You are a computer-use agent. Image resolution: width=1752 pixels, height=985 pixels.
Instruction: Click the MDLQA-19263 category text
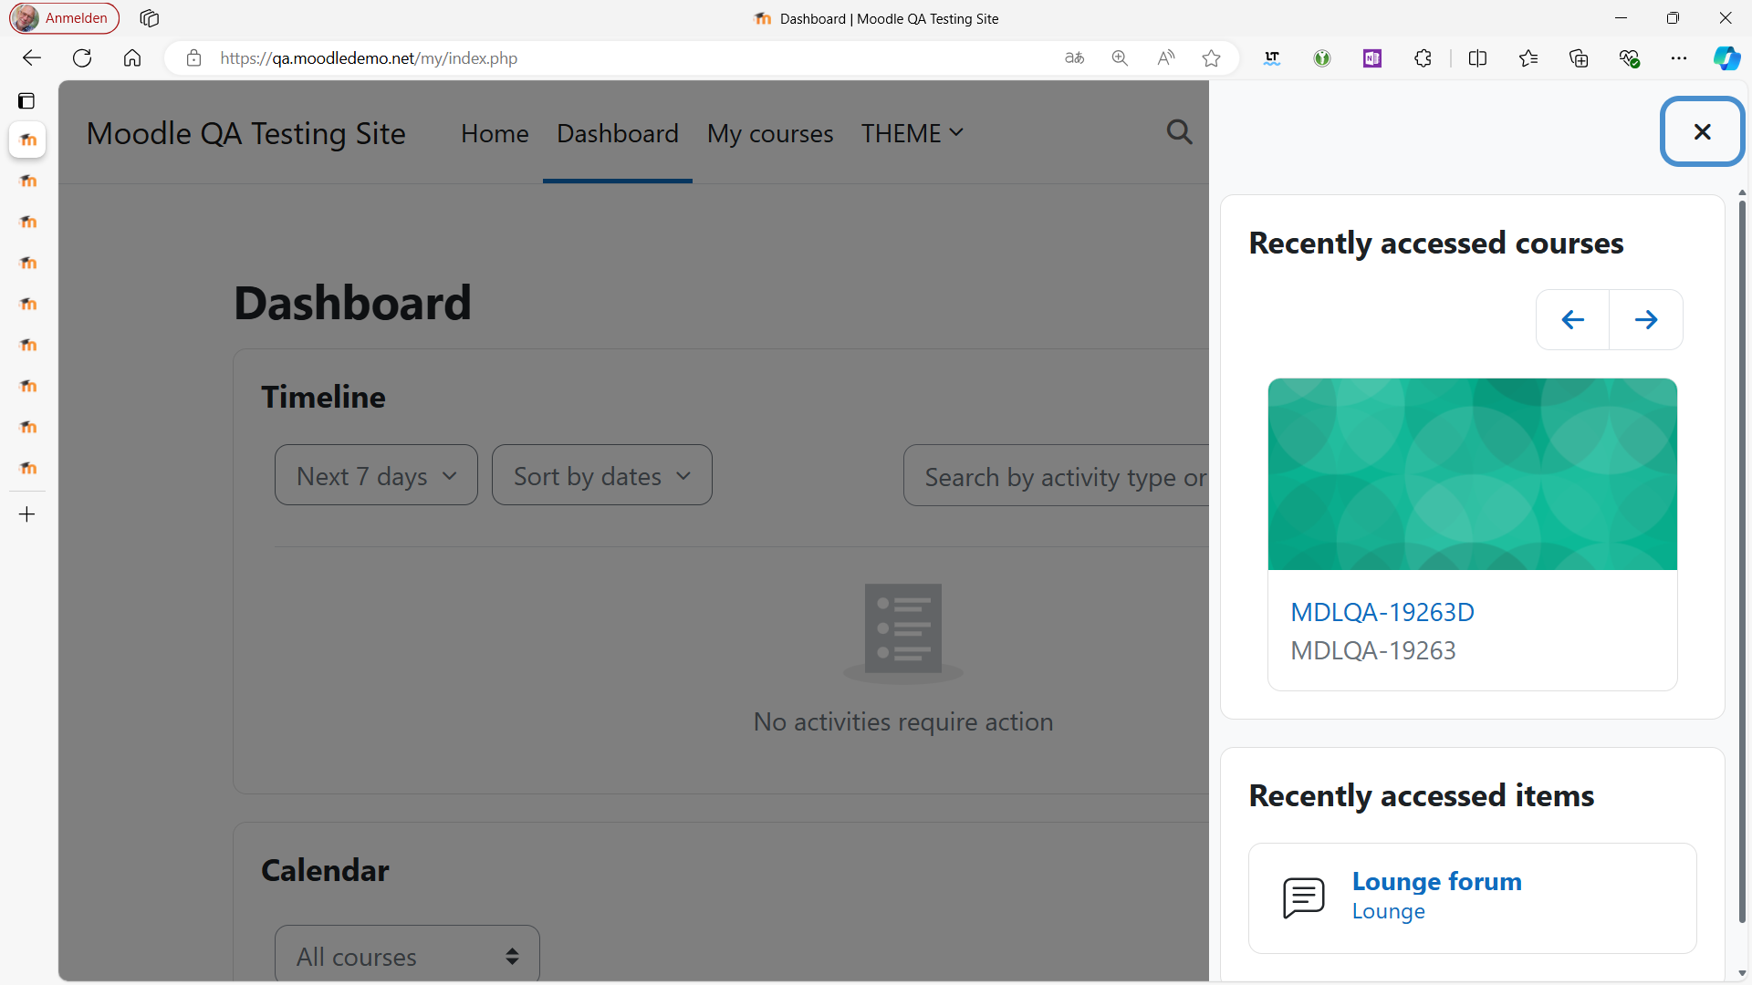(x=1372, y=650)
